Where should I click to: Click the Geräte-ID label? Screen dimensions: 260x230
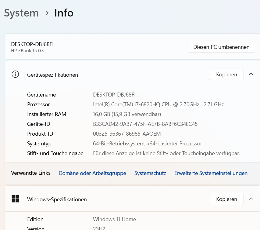pyautogui.click(x=39, y=124)
